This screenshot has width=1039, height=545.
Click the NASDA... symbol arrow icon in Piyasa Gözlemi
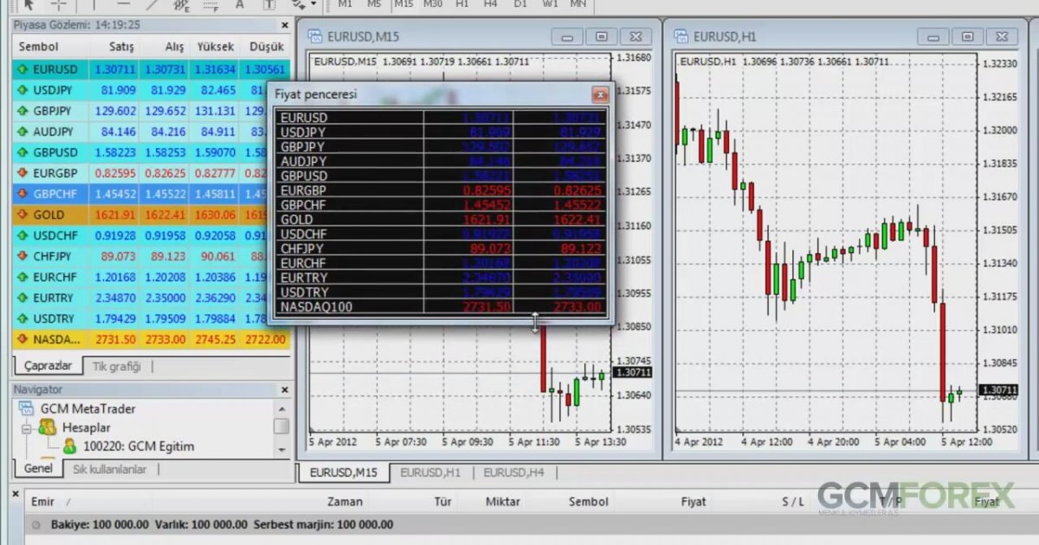(23, 339)
